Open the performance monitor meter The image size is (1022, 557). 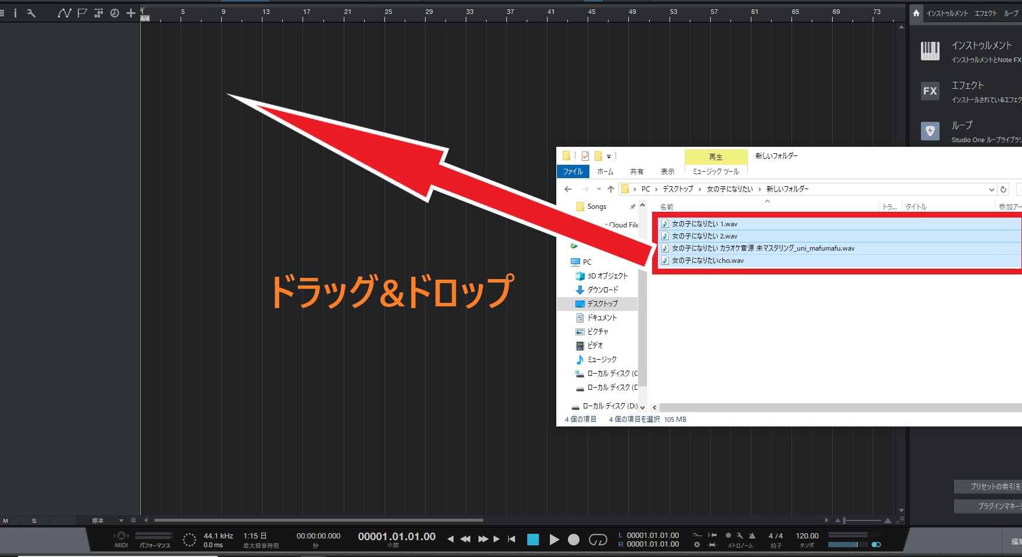coord(154,536)
